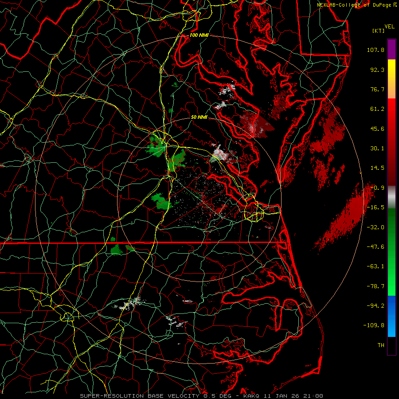The height and width of the screenshot is (399, 399).
Task: Click the VEL legend title
Action: click(x=390, y=27)
